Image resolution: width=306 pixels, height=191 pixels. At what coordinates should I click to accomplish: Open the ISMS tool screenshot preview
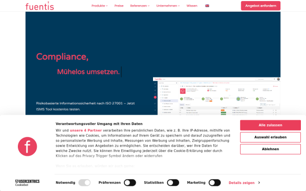point(217,96)
